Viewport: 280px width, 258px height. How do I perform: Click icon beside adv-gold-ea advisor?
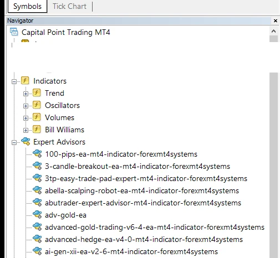[x=37, y=215]
